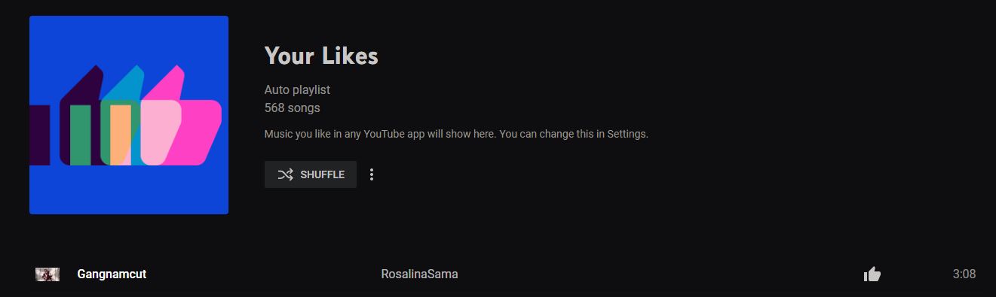The width and height of the screenshot is (996, 297).
Task: Select the Gangnamcut song title
Action: pos(112,274)
